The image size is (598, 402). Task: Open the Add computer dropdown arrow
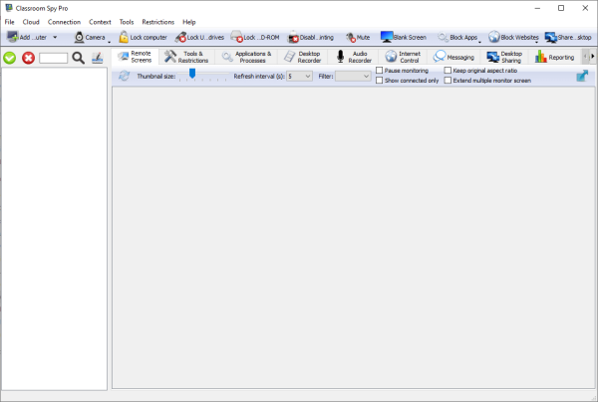click(55, 37)
